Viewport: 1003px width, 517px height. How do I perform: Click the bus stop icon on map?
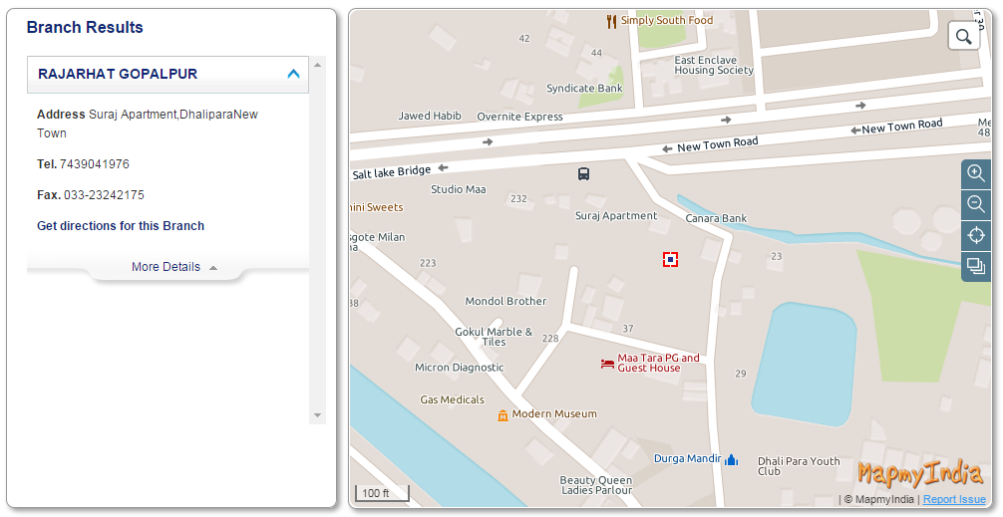pyautogui.click(x=583, y=173)
